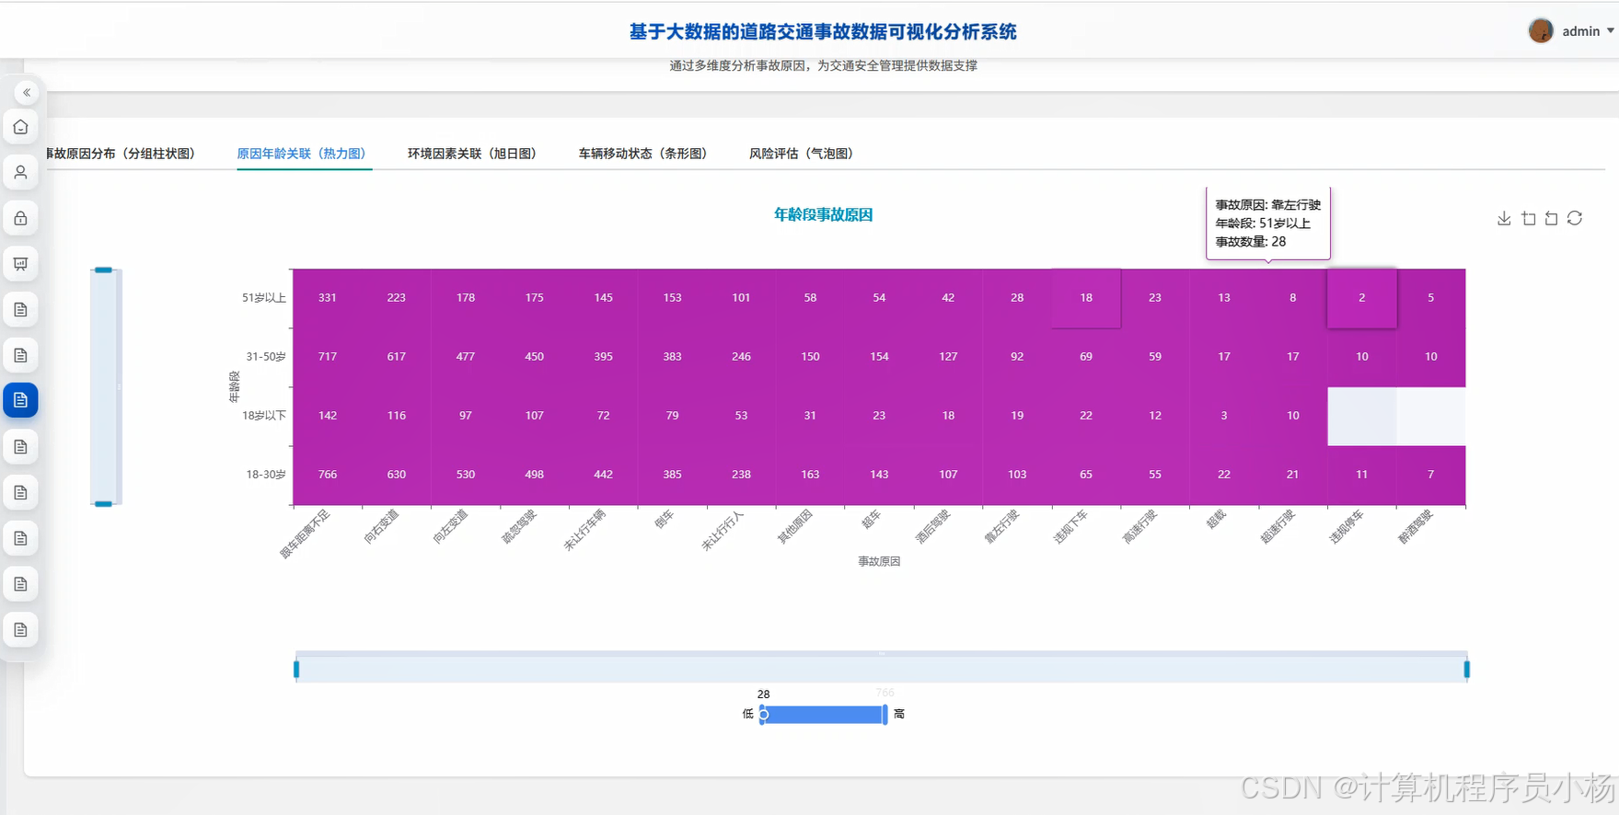Click the heatmap cell showing 142

[328, 416]
